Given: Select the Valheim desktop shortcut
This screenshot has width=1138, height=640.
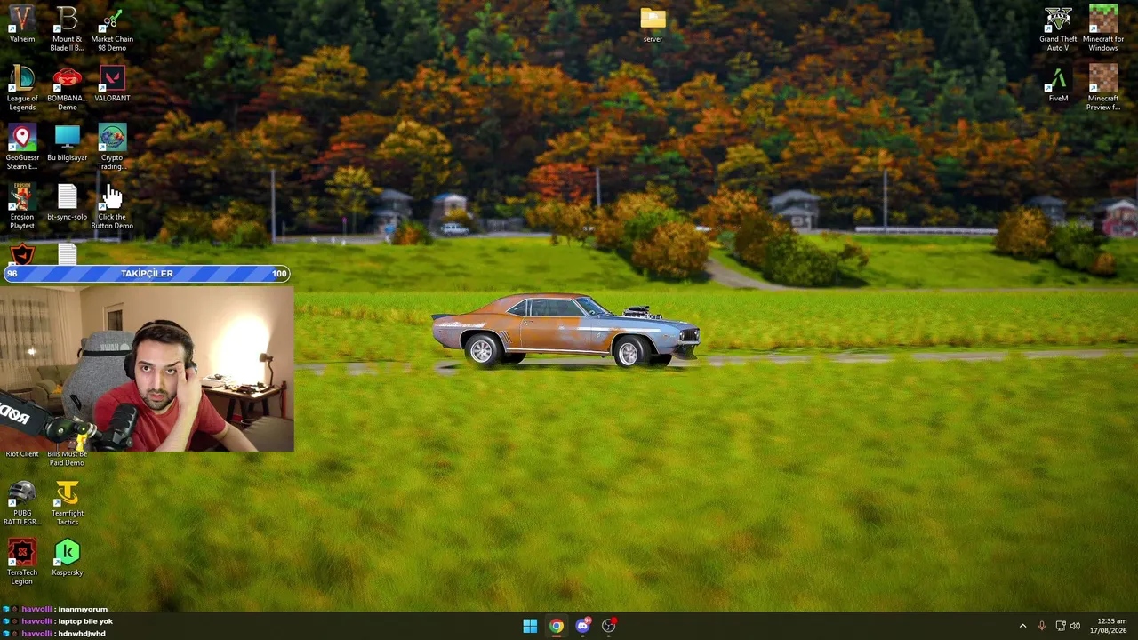Looking at the screenshot, I should click(22, 26).
